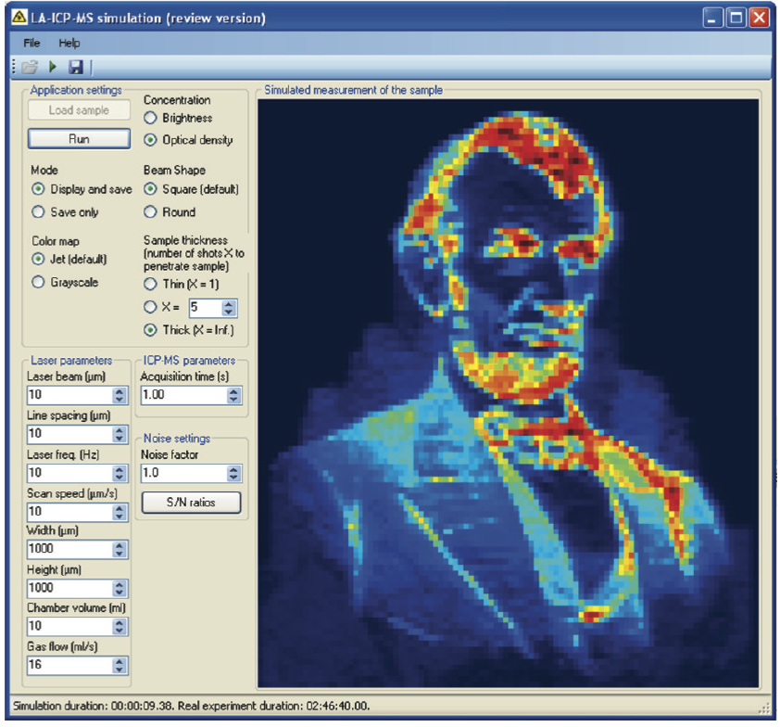This screenshot has width=780, height=727.
Task: Open the Help menu
Action: pyautogui.click(x=69, y=44)
